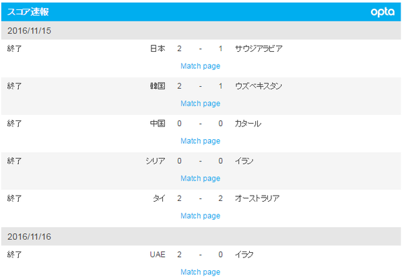
Task: Open Match page for 中国 vs カタール
Action: 200,141
